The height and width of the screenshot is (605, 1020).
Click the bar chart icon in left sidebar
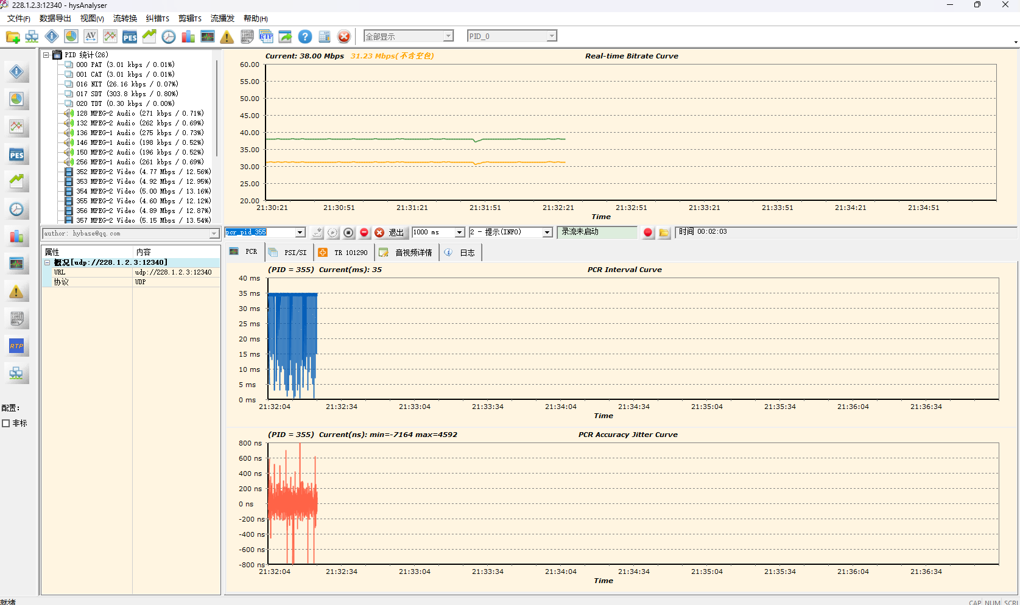tap(16, 237)
